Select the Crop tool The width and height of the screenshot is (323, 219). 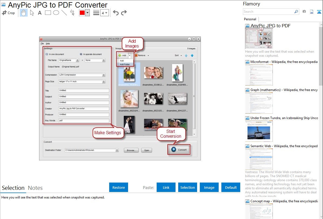tap(8, 13)
